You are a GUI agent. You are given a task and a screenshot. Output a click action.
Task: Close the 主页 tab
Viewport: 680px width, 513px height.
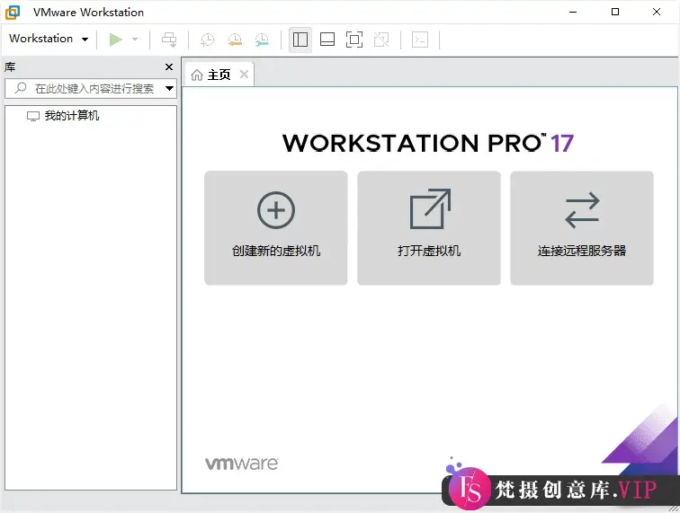pos(244,75)
